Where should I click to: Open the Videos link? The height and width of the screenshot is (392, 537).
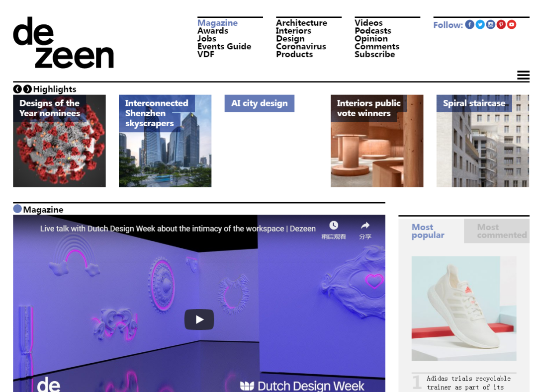click(368, 23)
